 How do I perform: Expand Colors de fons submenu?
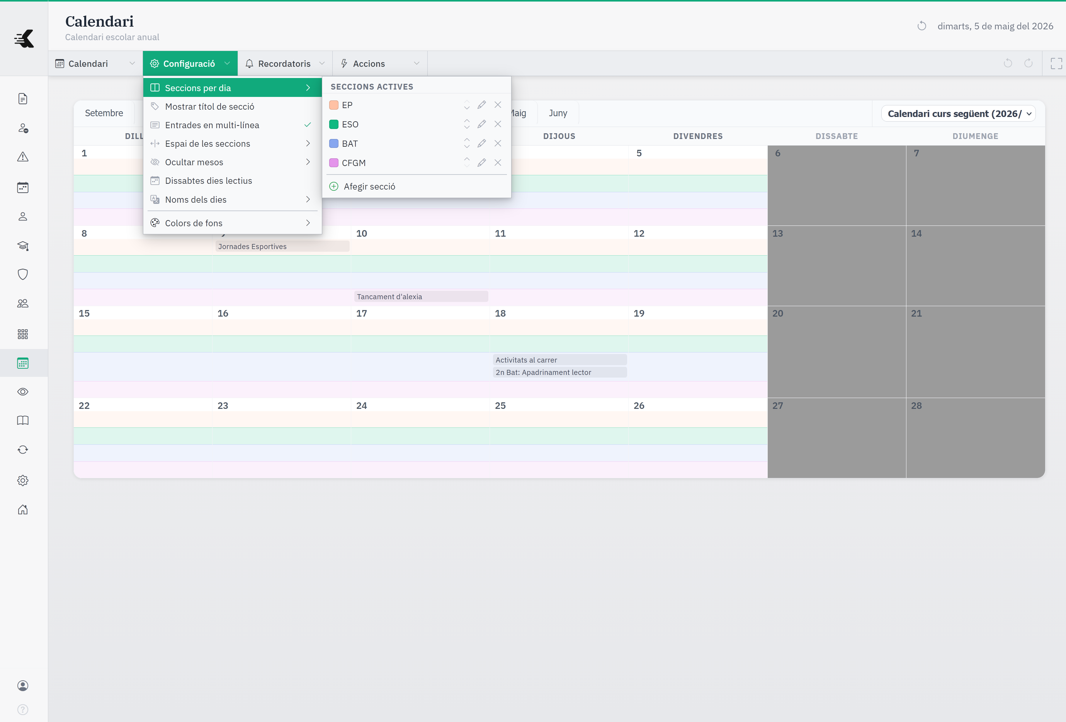(x=232, y=223)
